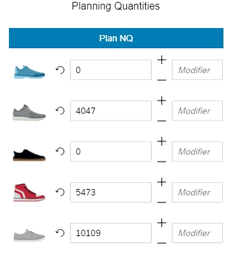Click the Modifier field for blue shoe

197,70
